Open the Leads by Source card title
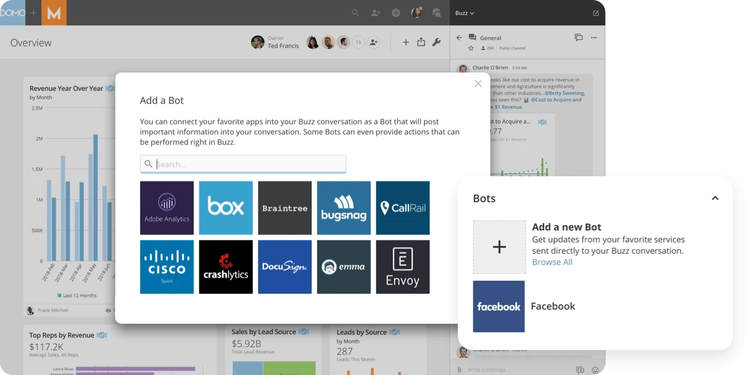 361,332
